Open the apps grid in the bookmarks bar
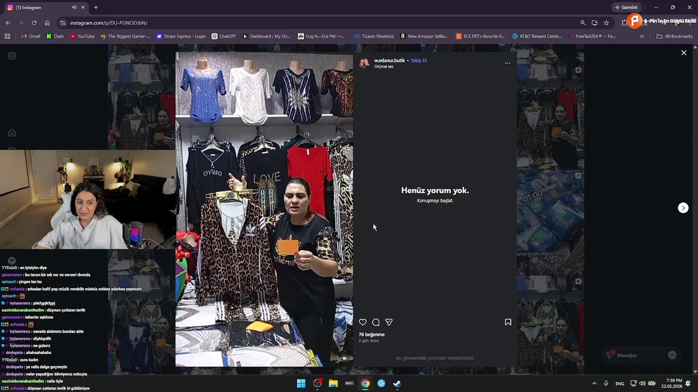Screen dimensions: 698x392 click(x=7, y=36)
